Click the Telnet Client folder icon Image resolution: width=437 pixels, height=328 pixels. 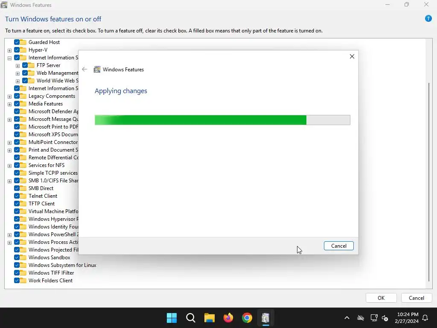click(x=23, y=196)
